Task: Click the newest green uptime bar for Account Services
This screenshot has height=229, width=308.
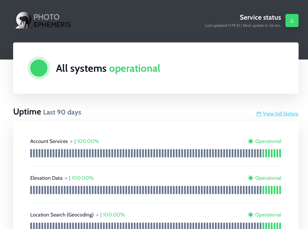Action: coord(280,153)
